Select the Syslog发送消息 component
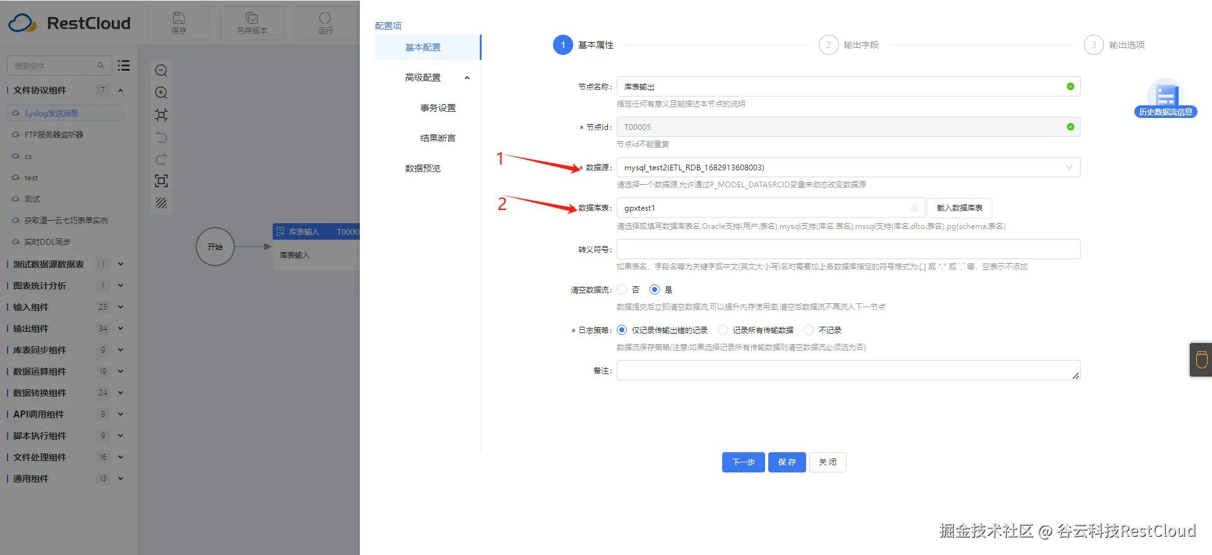Screen dimensions: 1212x555 (65, 114)
